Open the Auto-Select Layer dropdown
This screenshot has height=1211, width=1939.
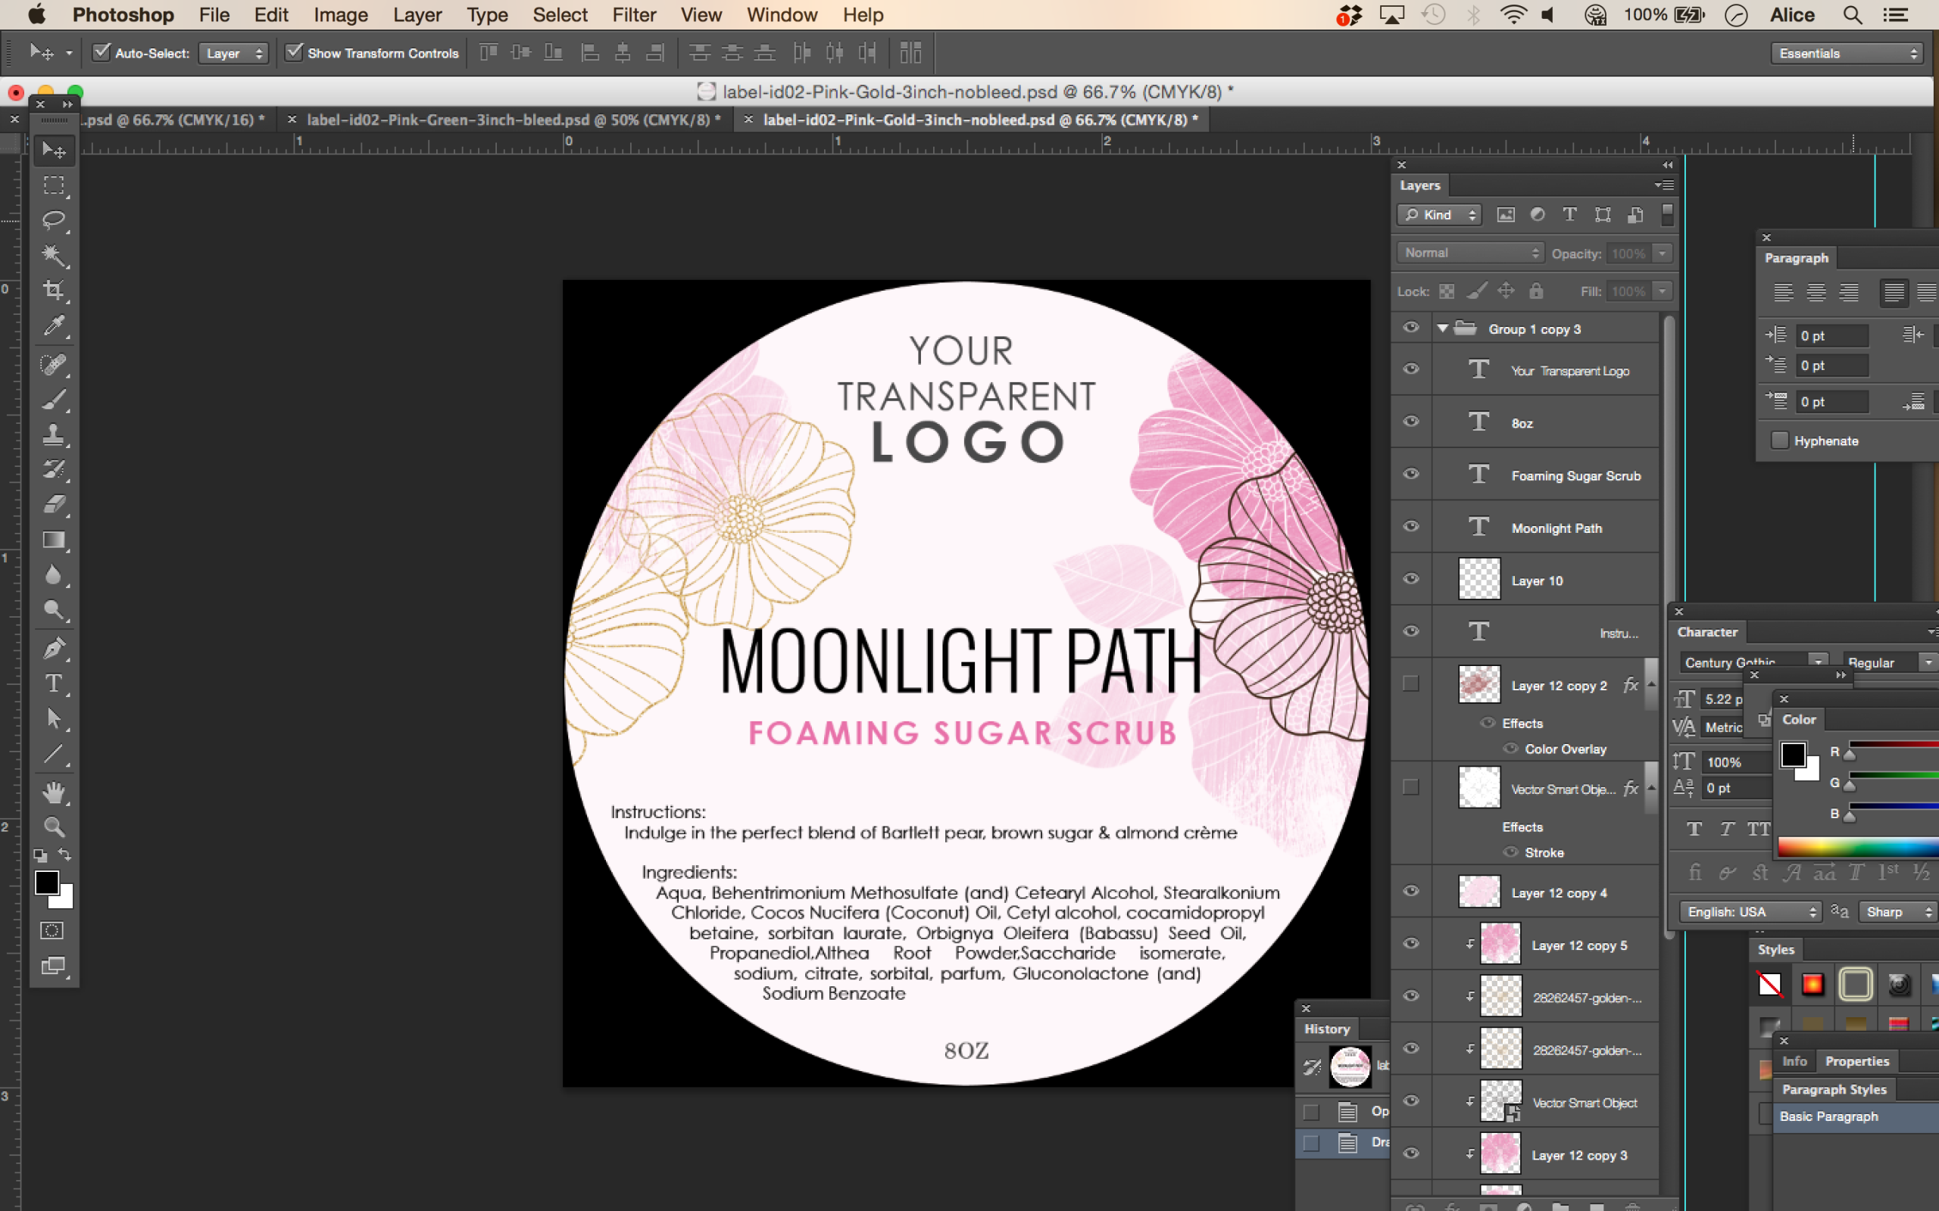[233, 54]
